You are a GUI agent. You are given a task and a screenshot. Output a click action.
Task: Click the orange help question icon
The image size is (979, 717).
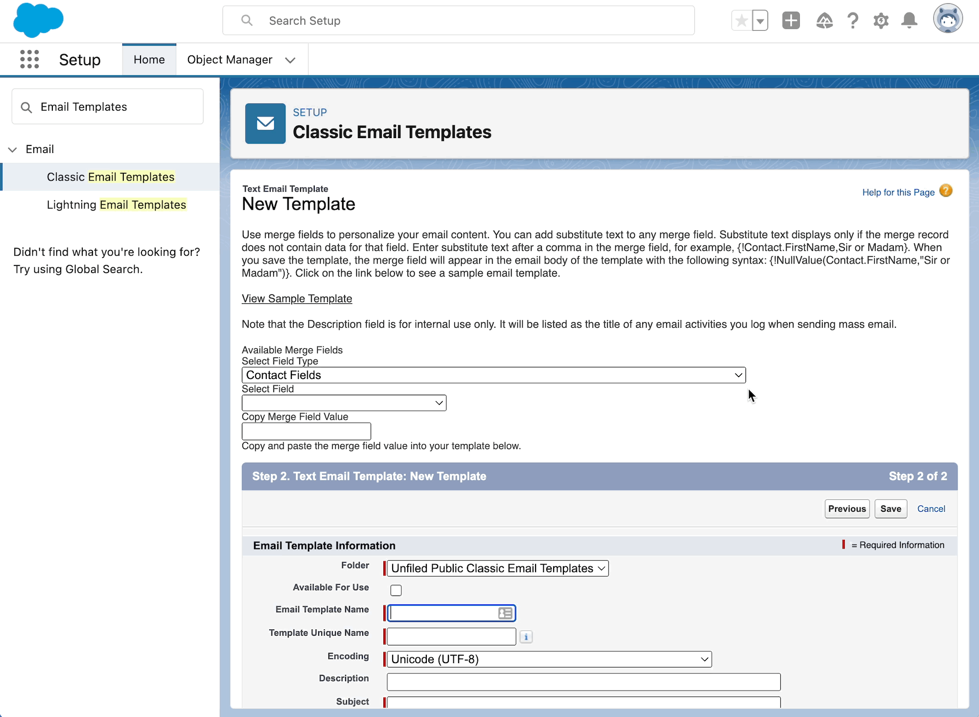[946, 191]
